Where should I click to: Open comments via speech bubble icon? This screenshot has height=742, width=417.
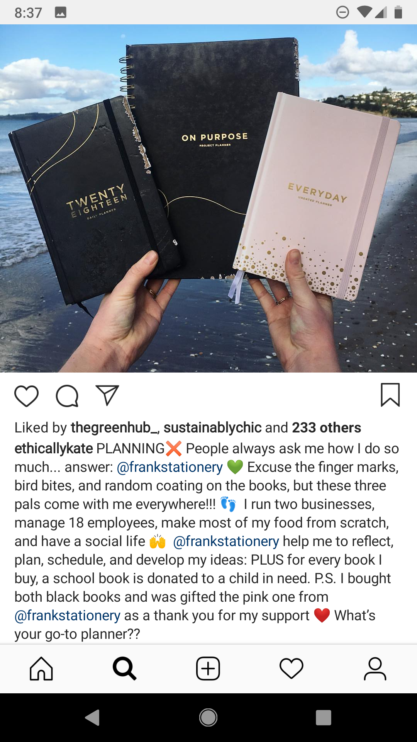tap(67, 396)
